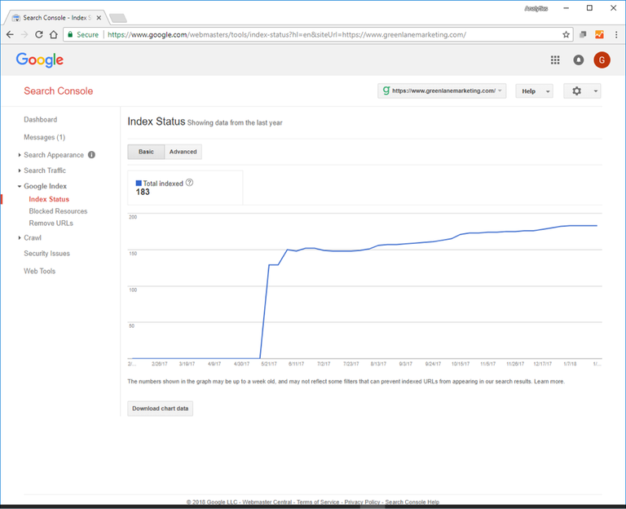Reload the page with the refresh icon
The width and height of the screenshot is (626, 509).
click(x=39, y=35)
